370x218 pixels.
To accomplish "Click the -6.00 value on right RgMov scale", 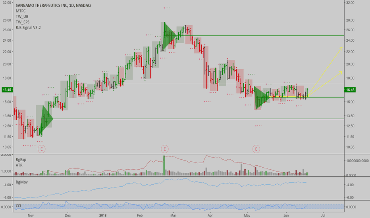I will click(x=350, y=197).
